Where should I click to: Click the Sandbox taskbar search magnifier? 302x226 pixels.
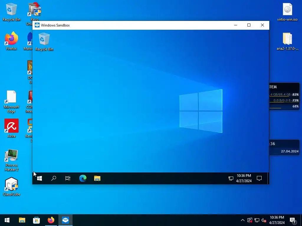[54, 178]
